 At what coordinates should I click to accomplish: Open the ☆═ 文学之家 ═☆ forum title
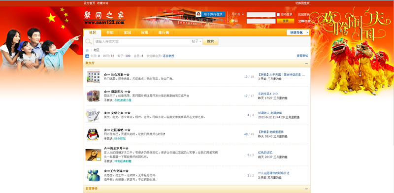[x=117, y=113]
